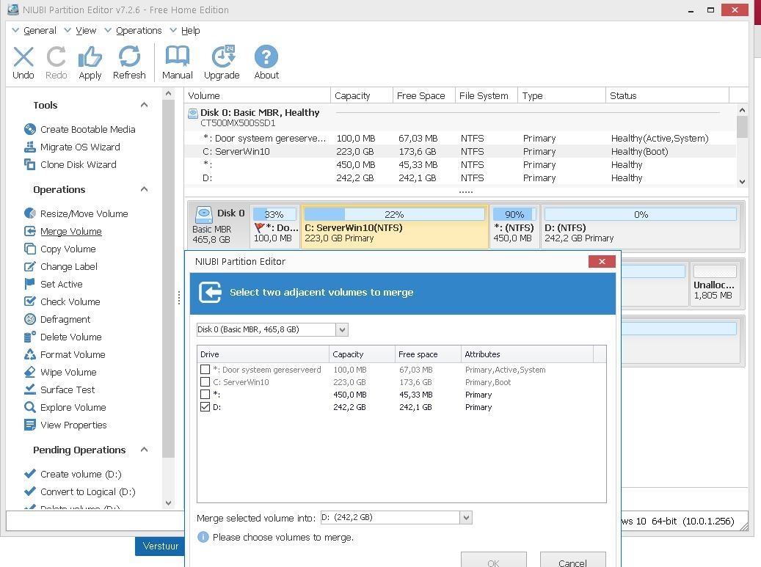Click the 0% usage bar of D:
761x567 pixels.
(x=641, y=214)
